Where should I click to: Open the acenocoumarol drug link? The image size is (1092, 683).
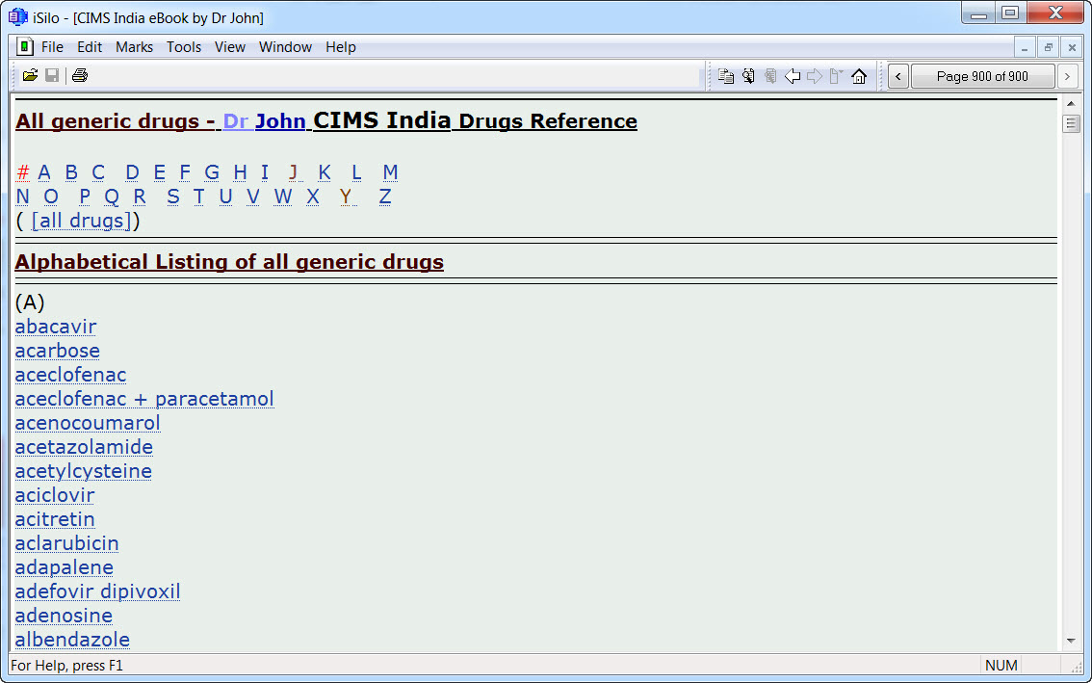point(88,423)
